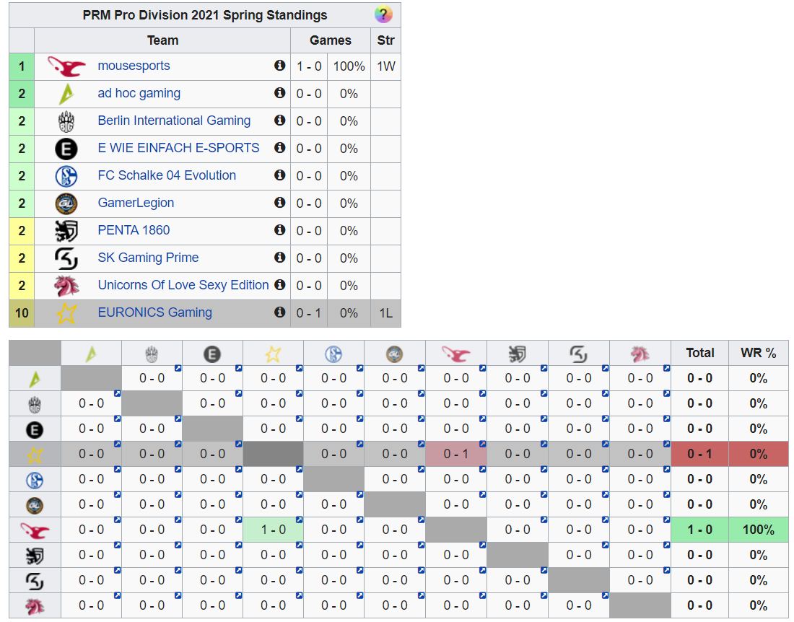This screenshot has width=794, height=622.
Task: Click the mousesports logo in standings
Action: 66,66
